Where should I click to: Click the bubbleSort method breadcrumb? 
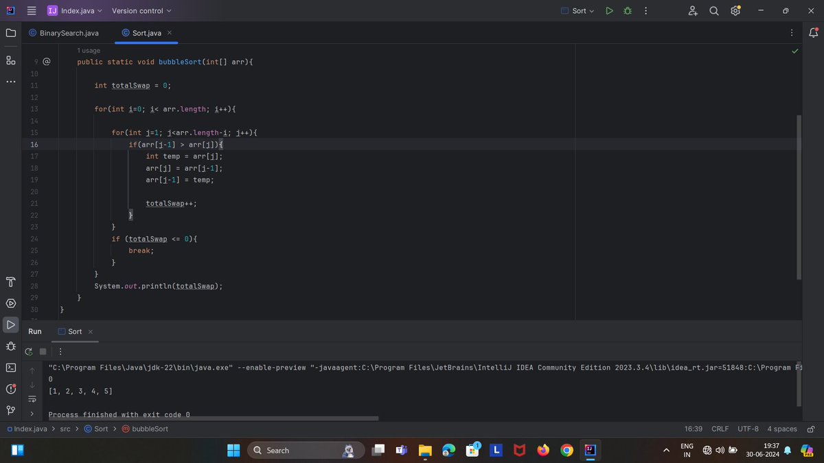[145, 429]
